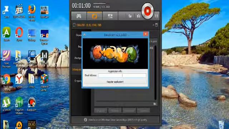Open the pin-shaped shortcut at top left
The height and width of the screenshot is (129, 229).
coord(6,12)
